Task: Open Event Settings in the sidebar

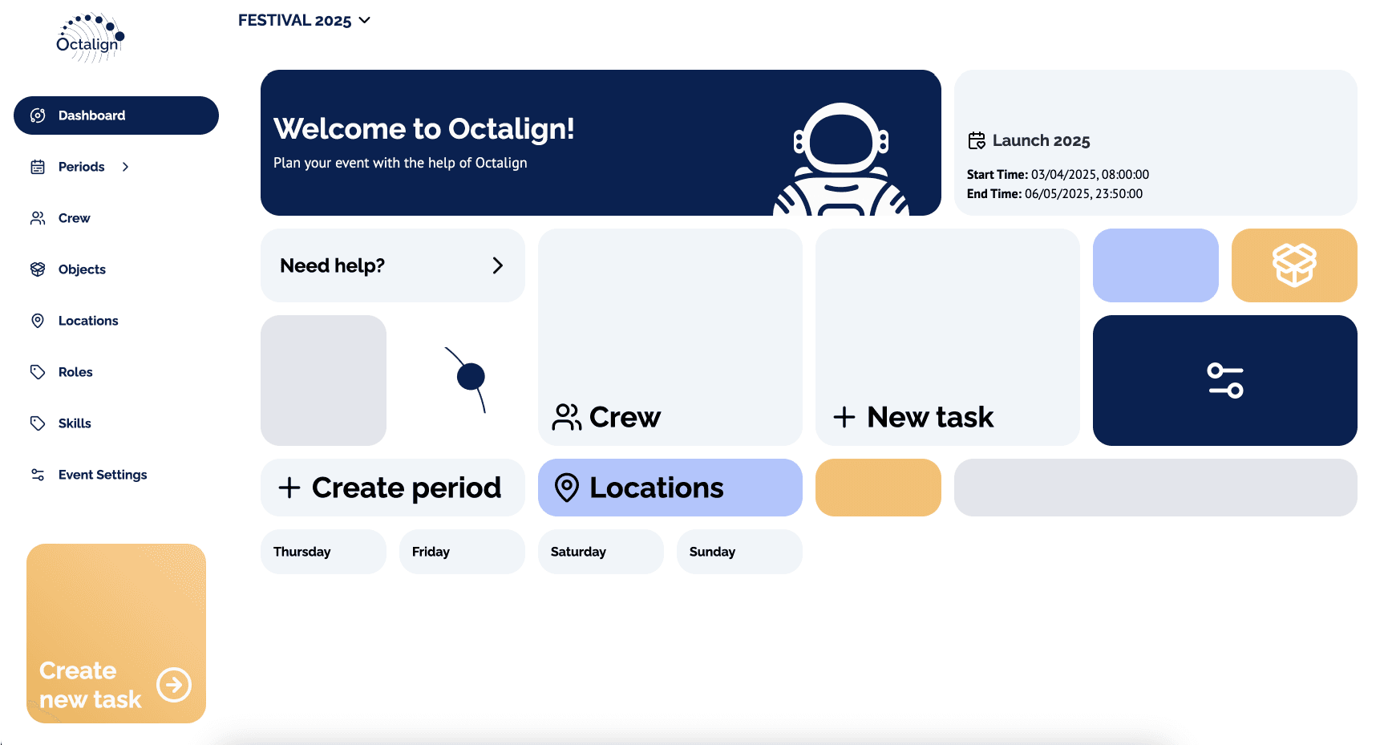Action: [102, 475]
